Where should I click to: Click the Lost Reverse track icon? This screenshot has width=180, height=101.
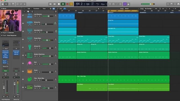(x=30, y=16)
